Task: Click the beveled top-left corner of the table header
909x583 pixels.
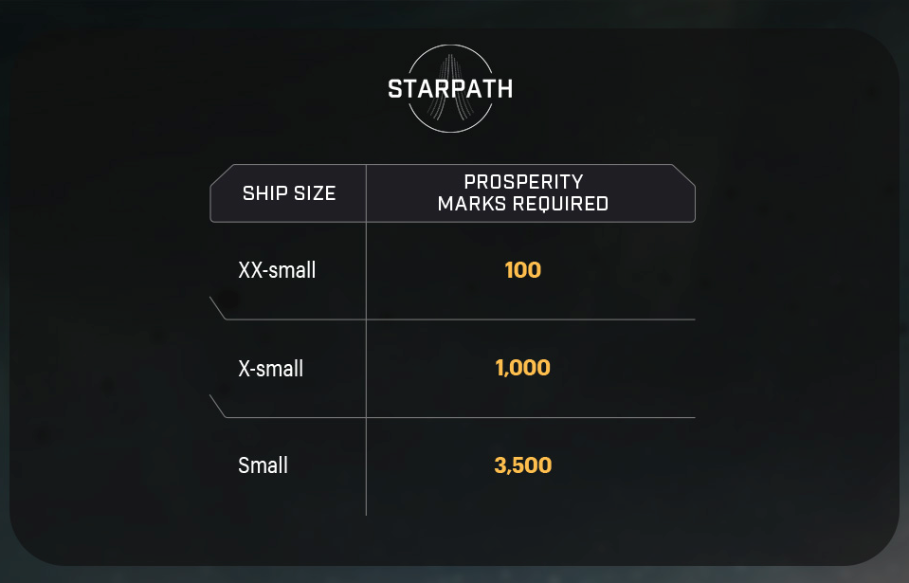Action: [220, 174]
